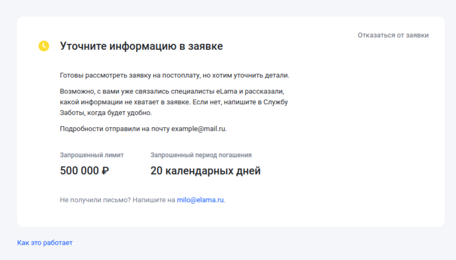Click heading 'Уточните информацию в заявке'

coord(141,46)
